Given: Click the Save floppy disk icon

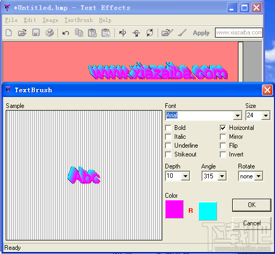Looking at the screenshot, I should click(36, 33).
